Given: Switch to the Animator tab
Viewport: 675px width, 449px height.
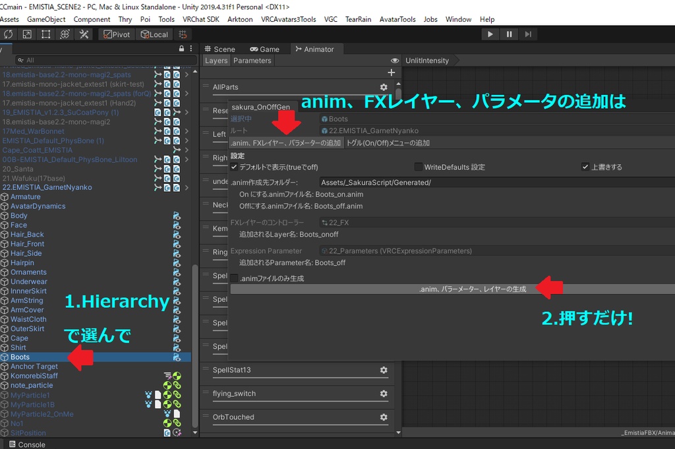Looking at the screenshot, I should 314,49.
